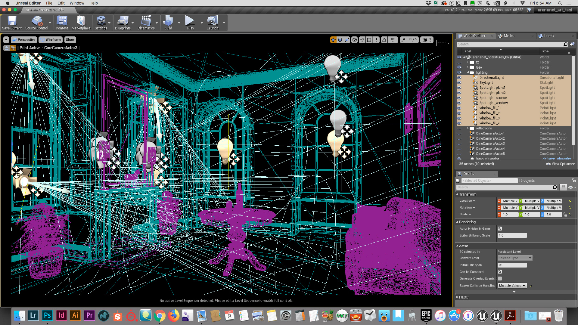Image resolution: width=578 pixels, height=325 pixels.
Task: Open the Convert Actor type dropdown
Action: 515,258
